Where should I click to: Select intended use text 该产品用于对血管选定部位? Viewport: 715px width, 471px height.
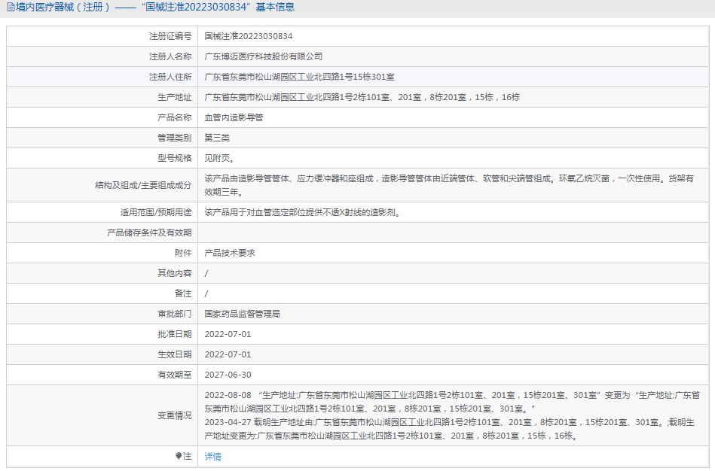pyautogui.click(x=303, y=212)
